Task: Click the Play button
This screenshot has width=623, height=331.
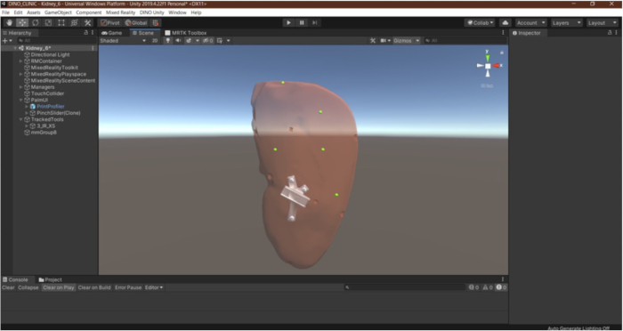Action: pyautogui.click(x=288, y=22)
